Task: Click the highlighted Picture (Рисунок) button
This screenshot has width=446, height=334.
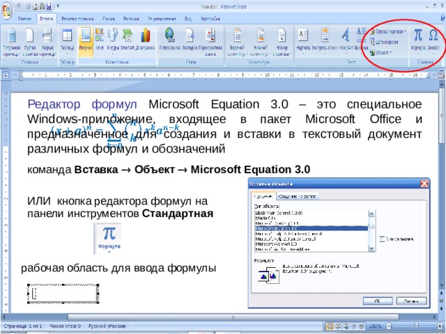Action: click(86, 42)
